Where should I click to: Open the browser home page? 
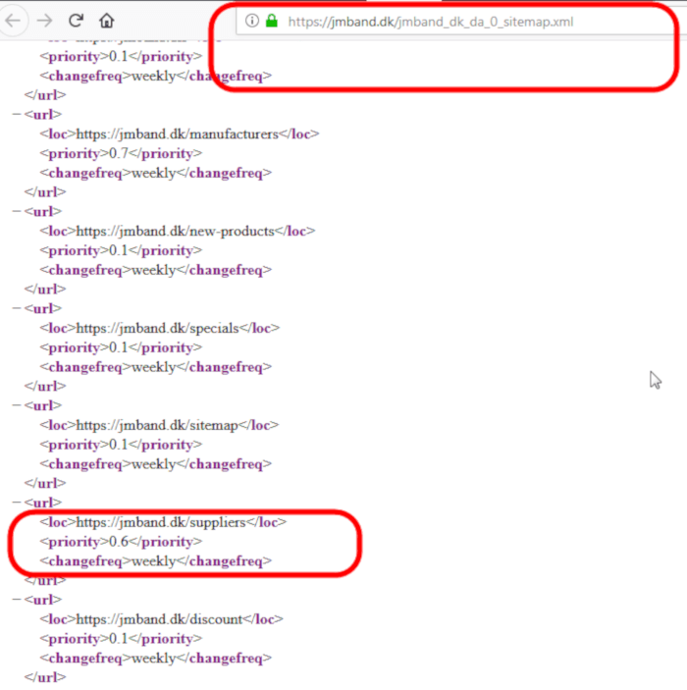pyautogui.click(x=107, y=21)
